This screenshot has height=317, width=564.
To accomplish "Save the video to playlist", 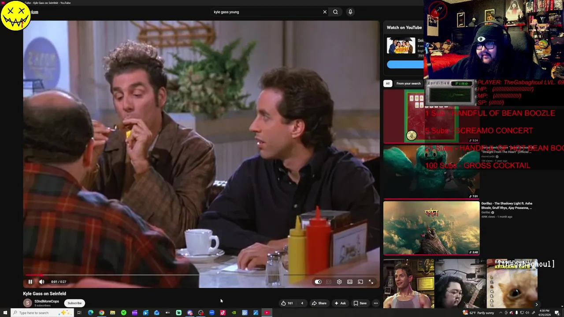I will [360, 303].
